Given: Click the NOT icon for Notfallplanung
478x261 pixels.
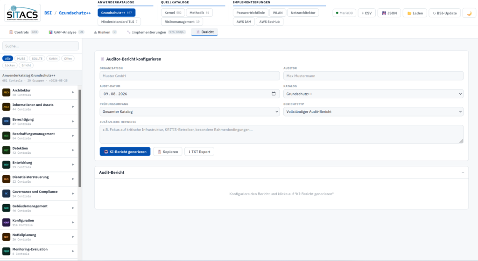Looking at the screenshot, I should [x=7, y=237].
